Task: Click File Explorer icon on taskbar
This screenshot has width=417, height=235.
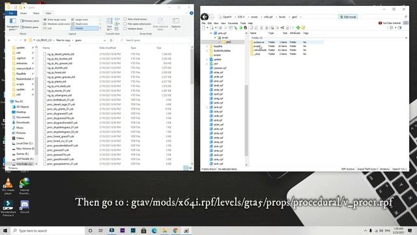Action: pyautogui.click(x=165, y=230)
